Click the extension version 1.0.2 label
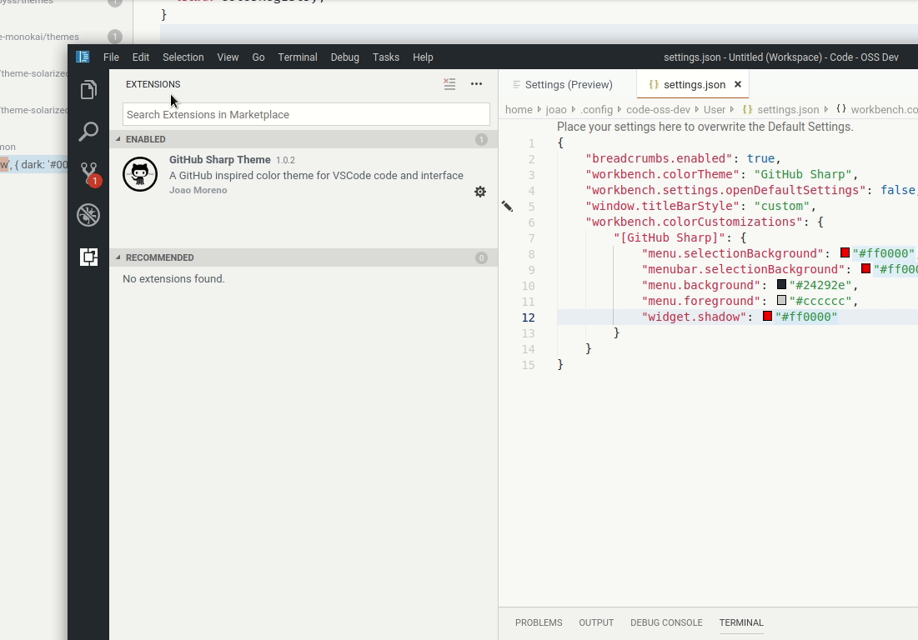Viewport: 918px width, 640px height. point(285,160)
